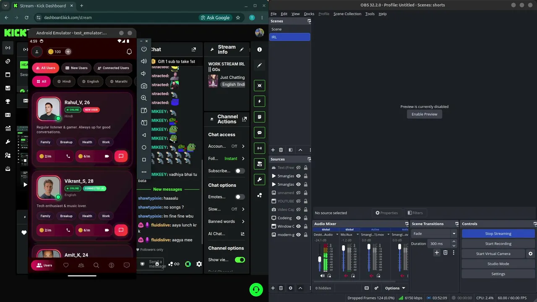537x302 pixels.
Task: Open advanced audio properties gears icon
Action: pos(376,288)
